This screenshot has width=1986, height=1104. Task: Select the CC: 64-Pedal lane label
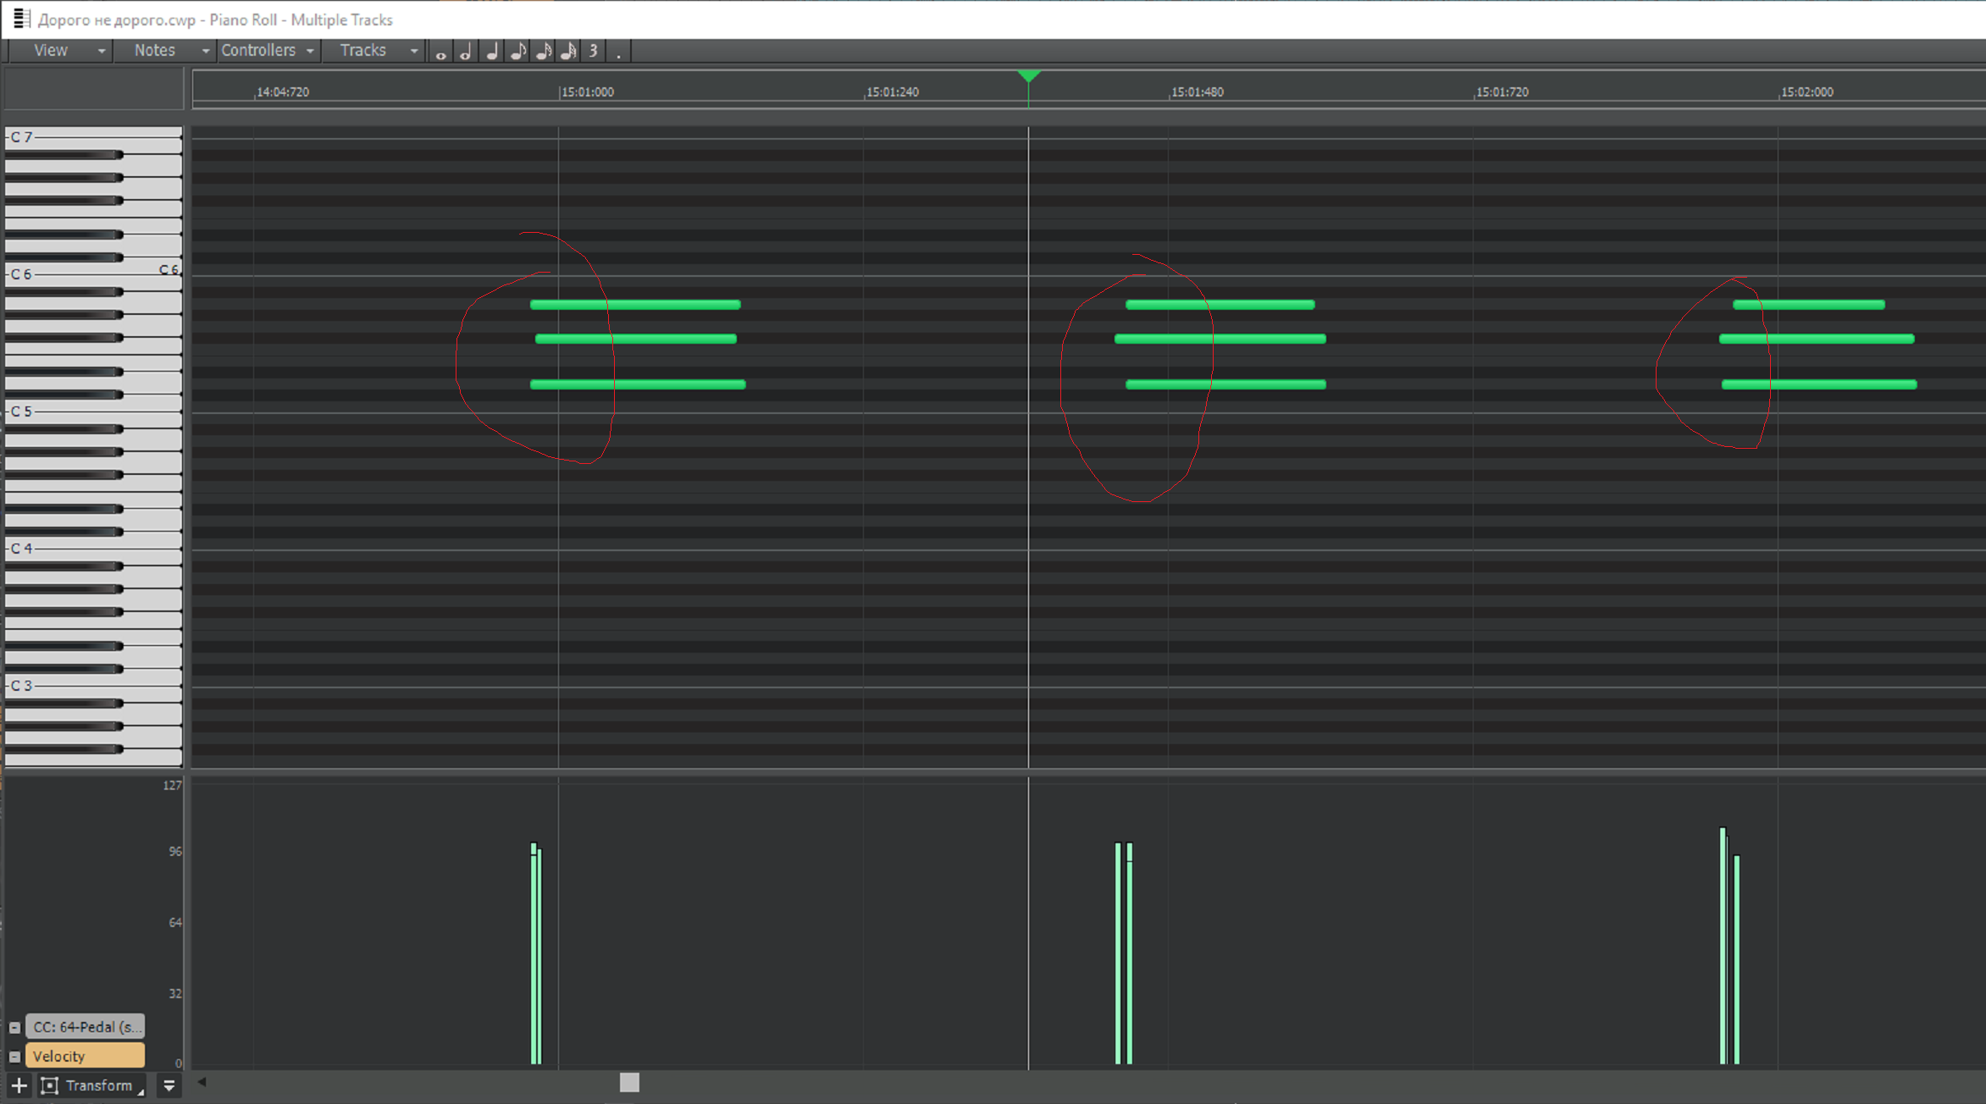(x=85, y=1027)
